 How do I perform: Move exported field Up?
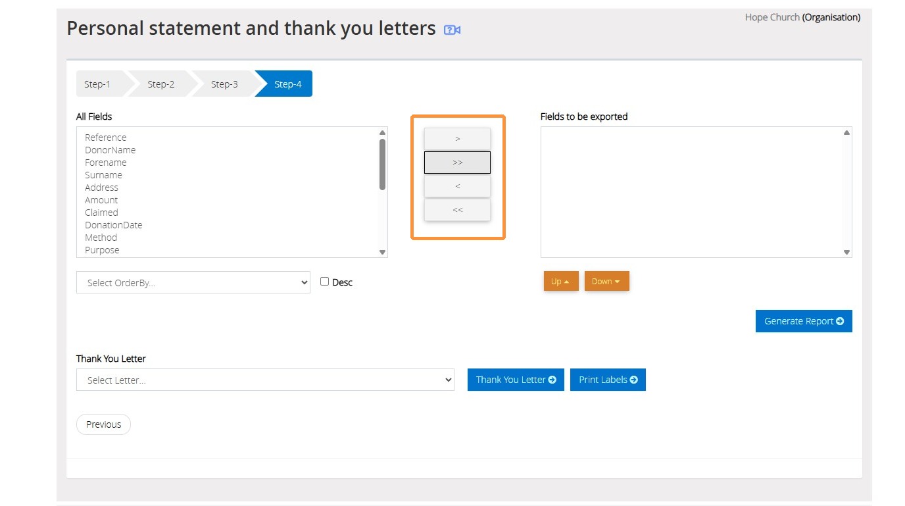[561, 281]
